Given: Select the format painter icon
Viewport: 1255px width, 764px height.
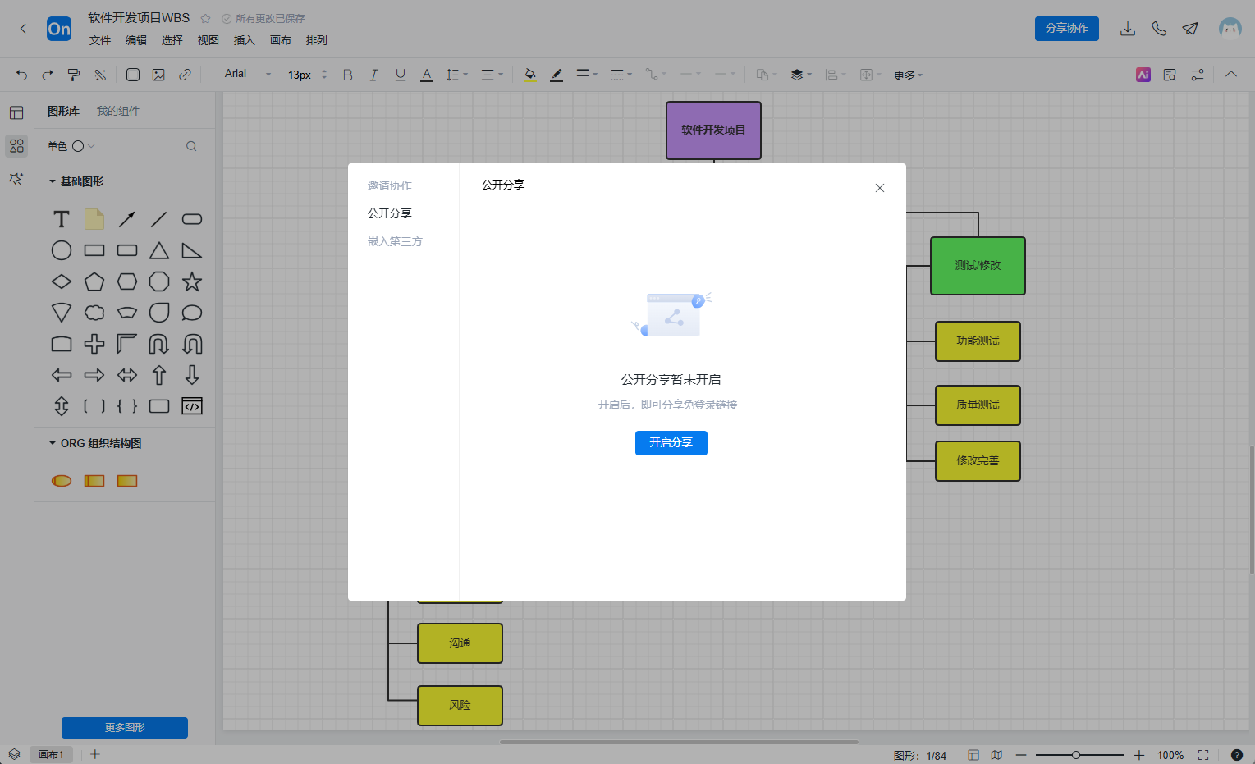Looking at the screenshot, I should click(x=74, y=75).
